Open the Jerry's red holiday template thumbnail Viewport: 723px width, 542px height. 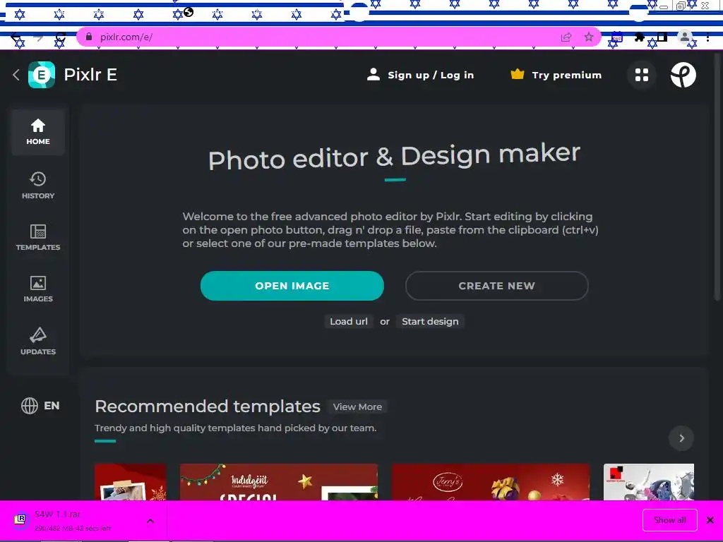pyautogui.click(x=490, y=482)
